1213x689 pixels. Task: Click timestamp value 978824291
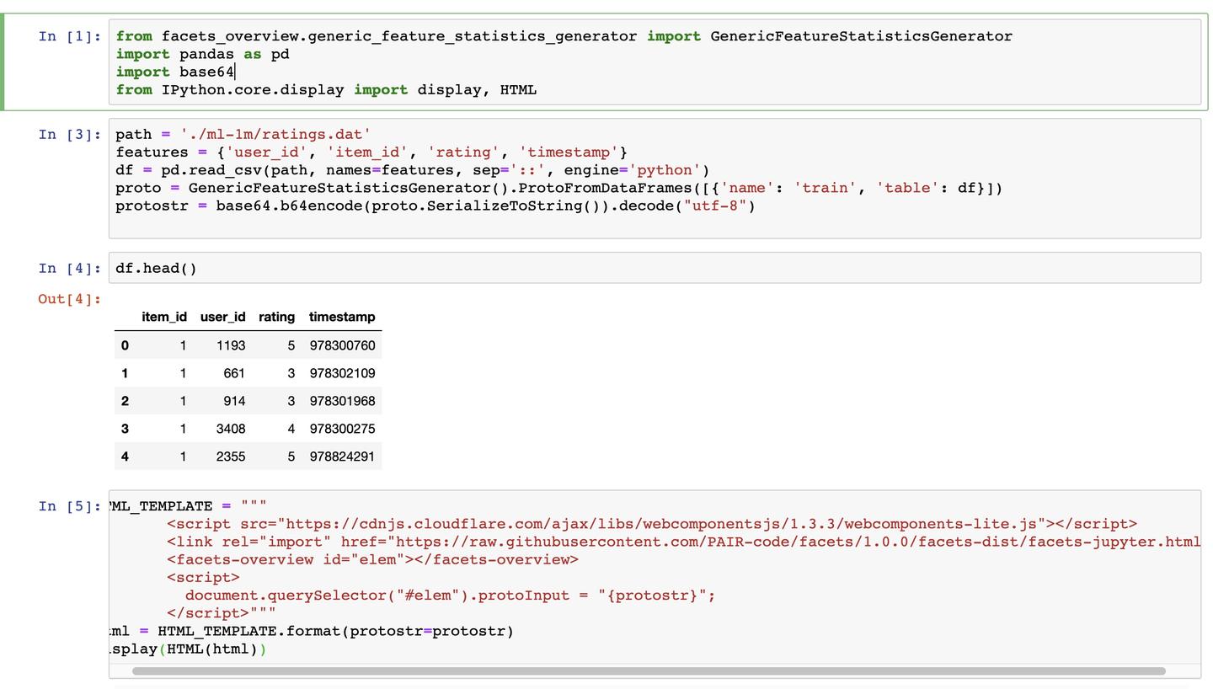pos(342,457)
